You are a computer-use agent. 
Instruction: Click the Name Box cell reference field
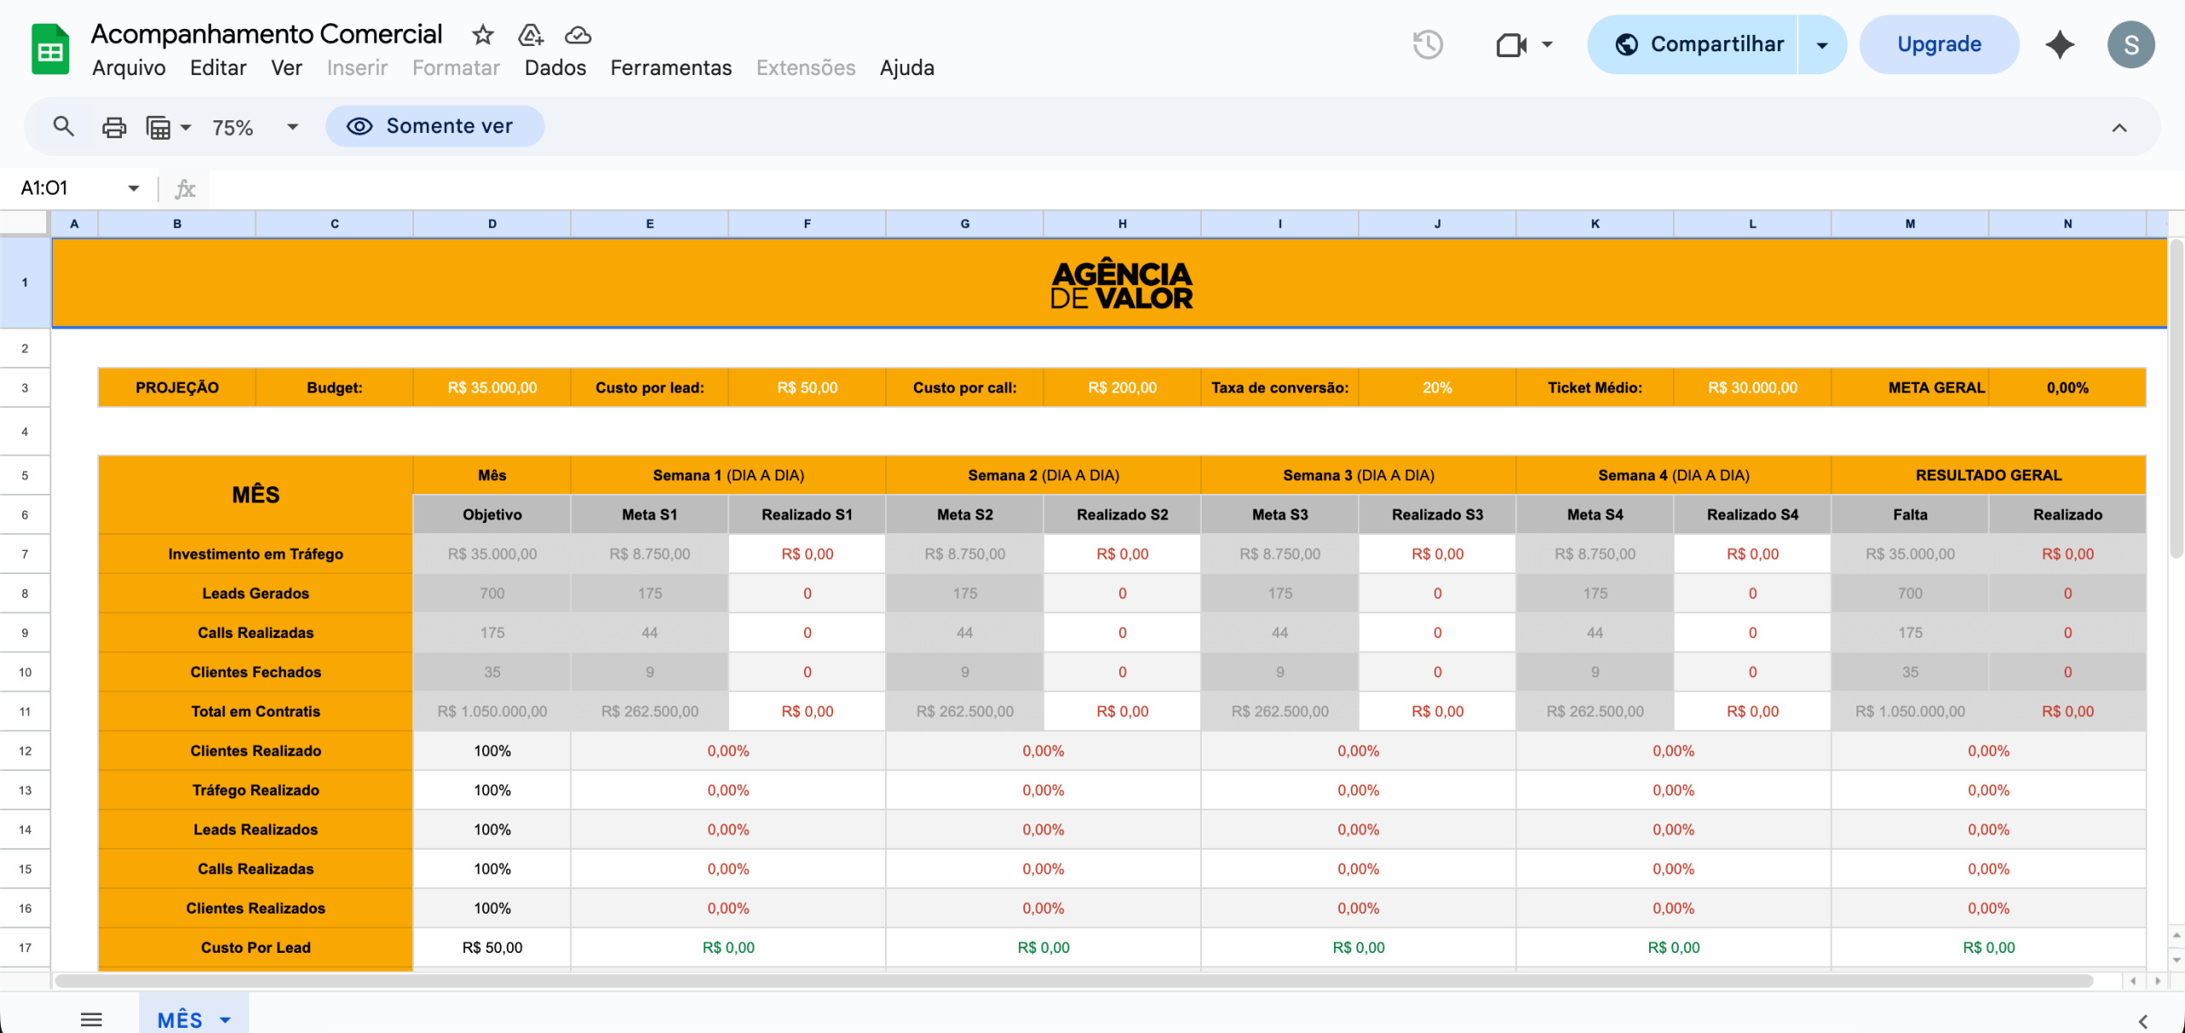coord(68,188)
